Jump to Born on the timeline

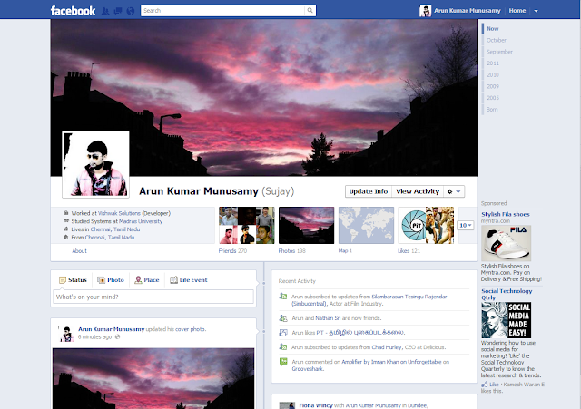click(x=492, y=109)
